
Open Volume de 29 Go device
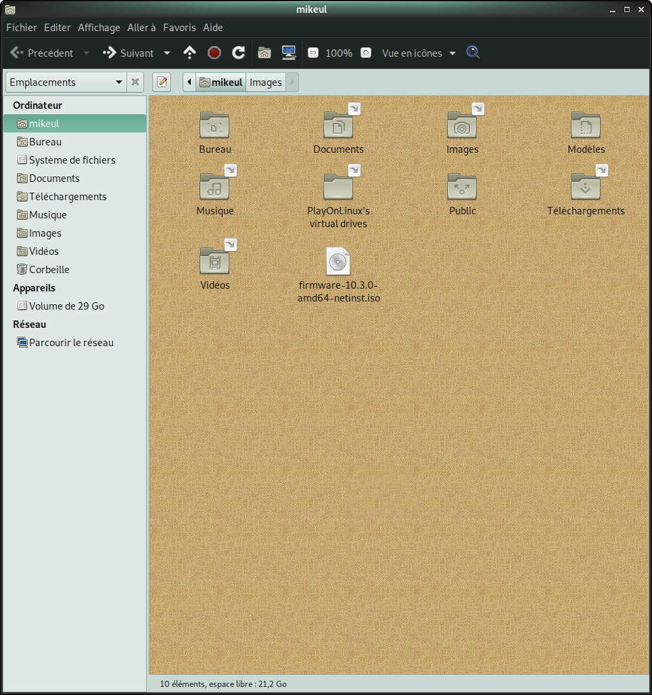click(74, 306)
